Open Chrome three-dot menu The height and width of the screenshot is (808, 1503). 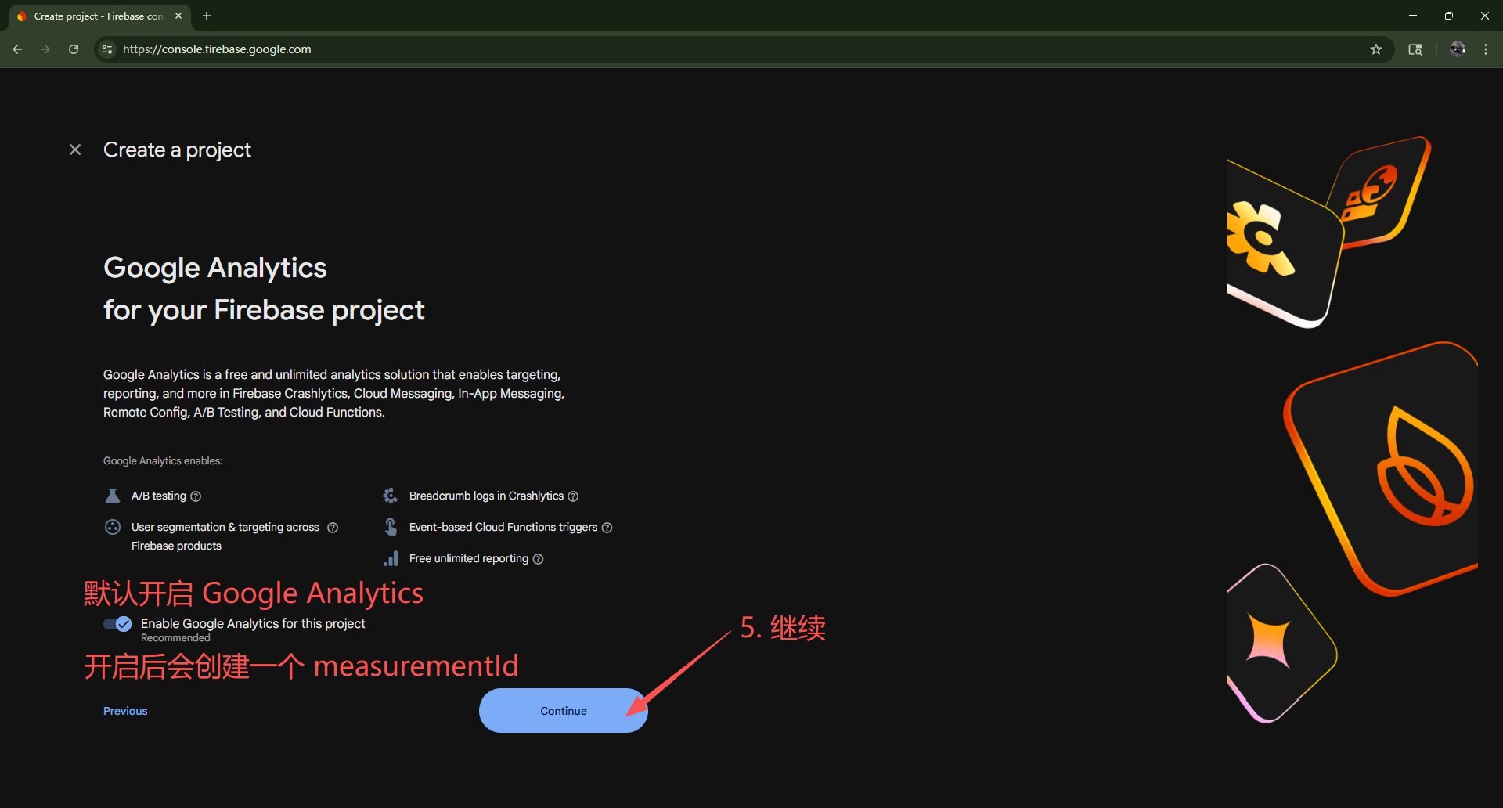(1486, 49)
